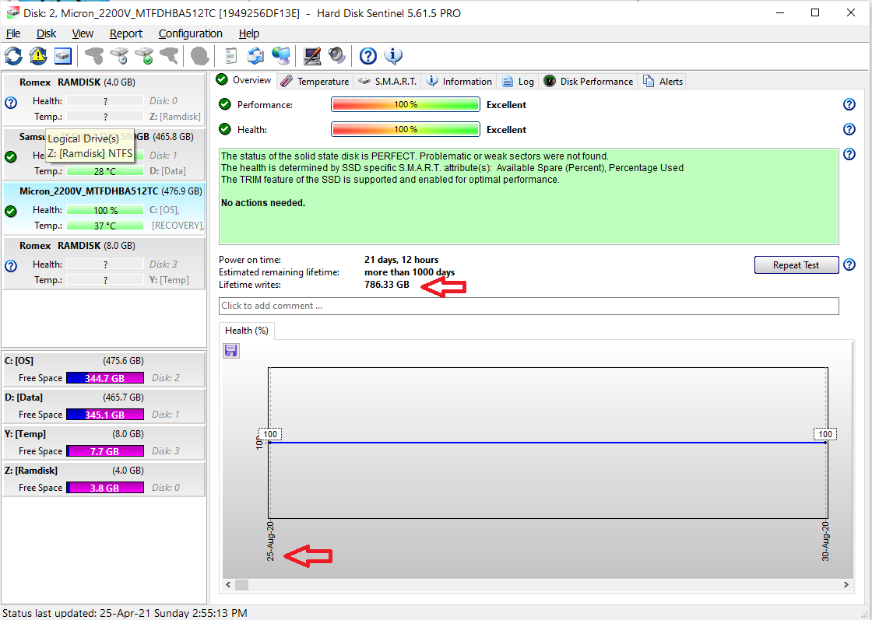Open the Help menu
872x620 pixels.
tap(249, 34)
